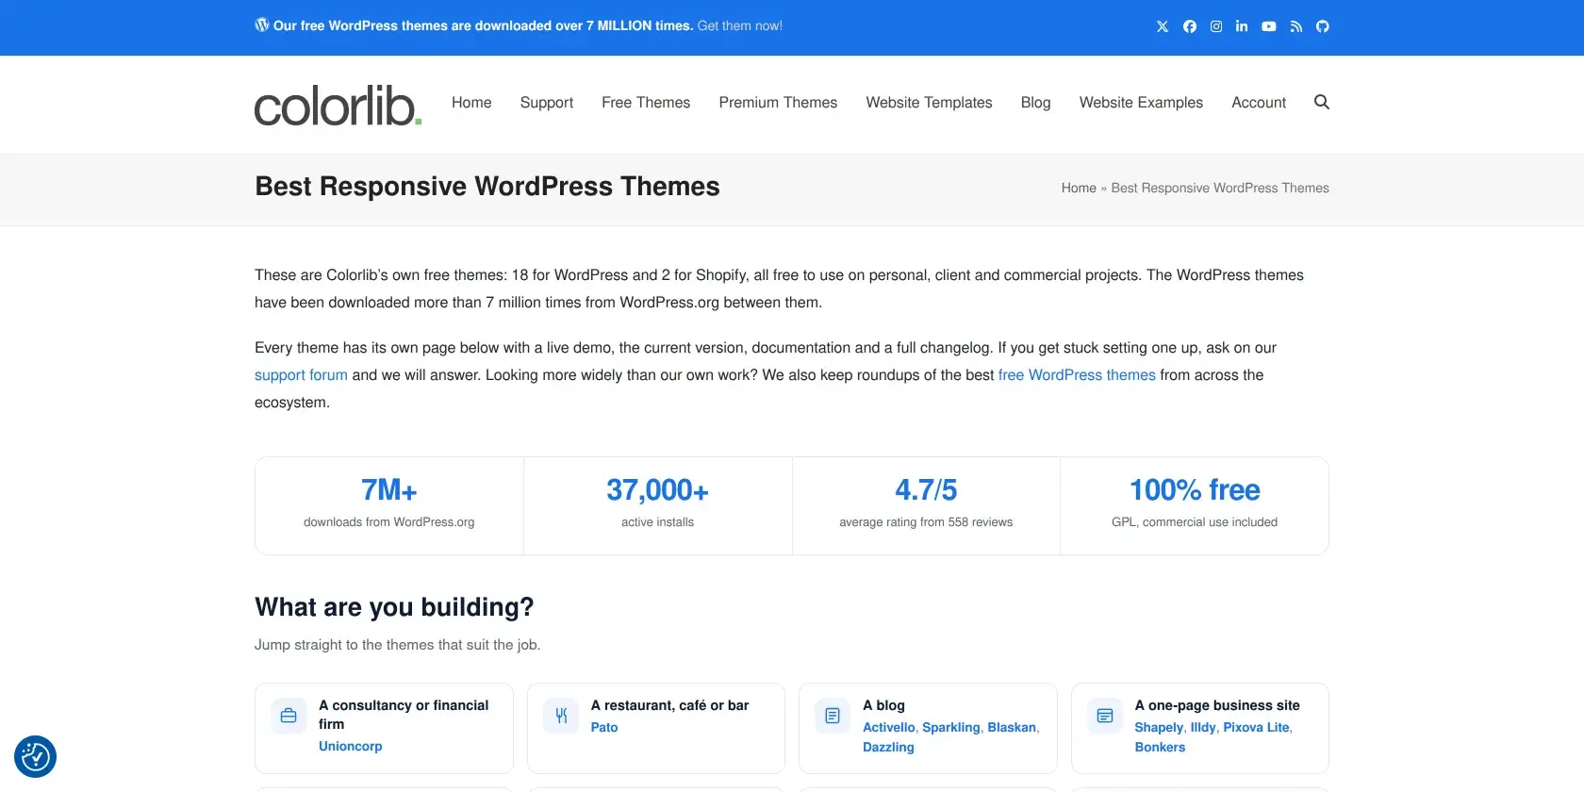
Task: Open the Blaskan theme link
Action: (1012, 727)
